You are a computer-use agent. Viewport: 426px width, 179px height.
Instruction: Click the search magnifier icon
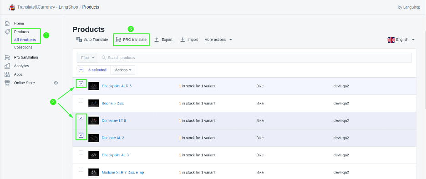pos(103,58)
